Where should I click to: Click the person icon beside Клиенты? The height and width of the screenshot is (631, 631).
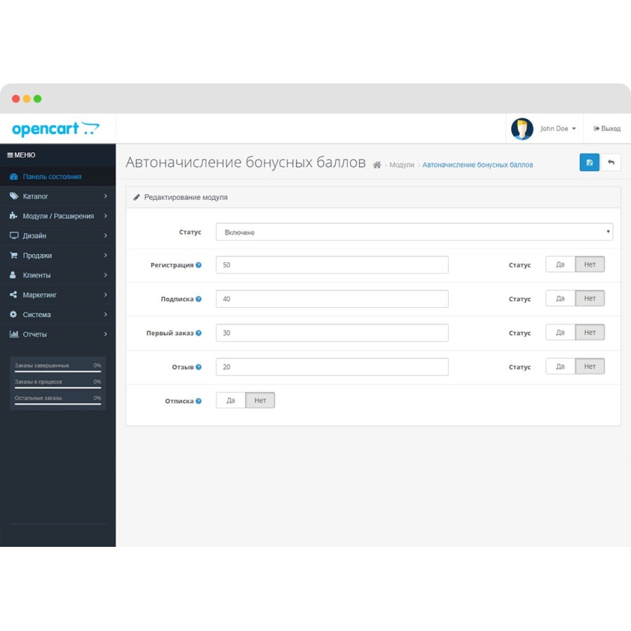(x=13, y=275)
